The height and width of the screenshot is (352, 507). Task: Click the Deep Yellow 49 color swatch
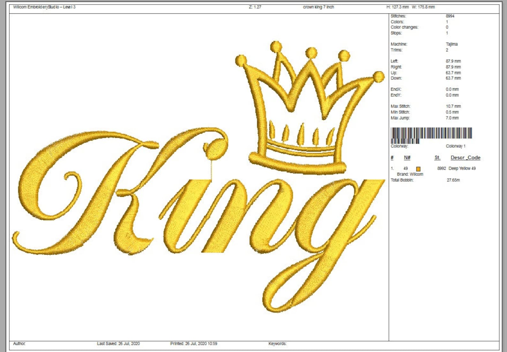[x=418, y=169]
